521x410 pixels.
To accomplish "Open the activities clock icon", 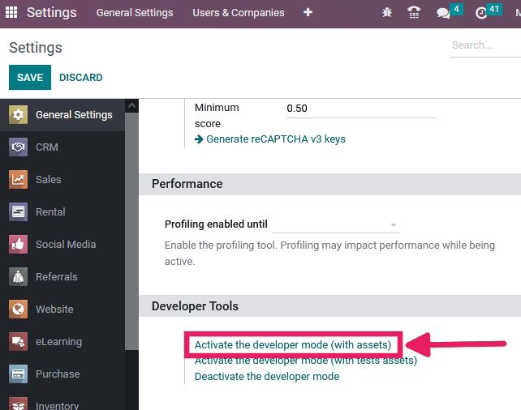I will [x=481, y=13].
